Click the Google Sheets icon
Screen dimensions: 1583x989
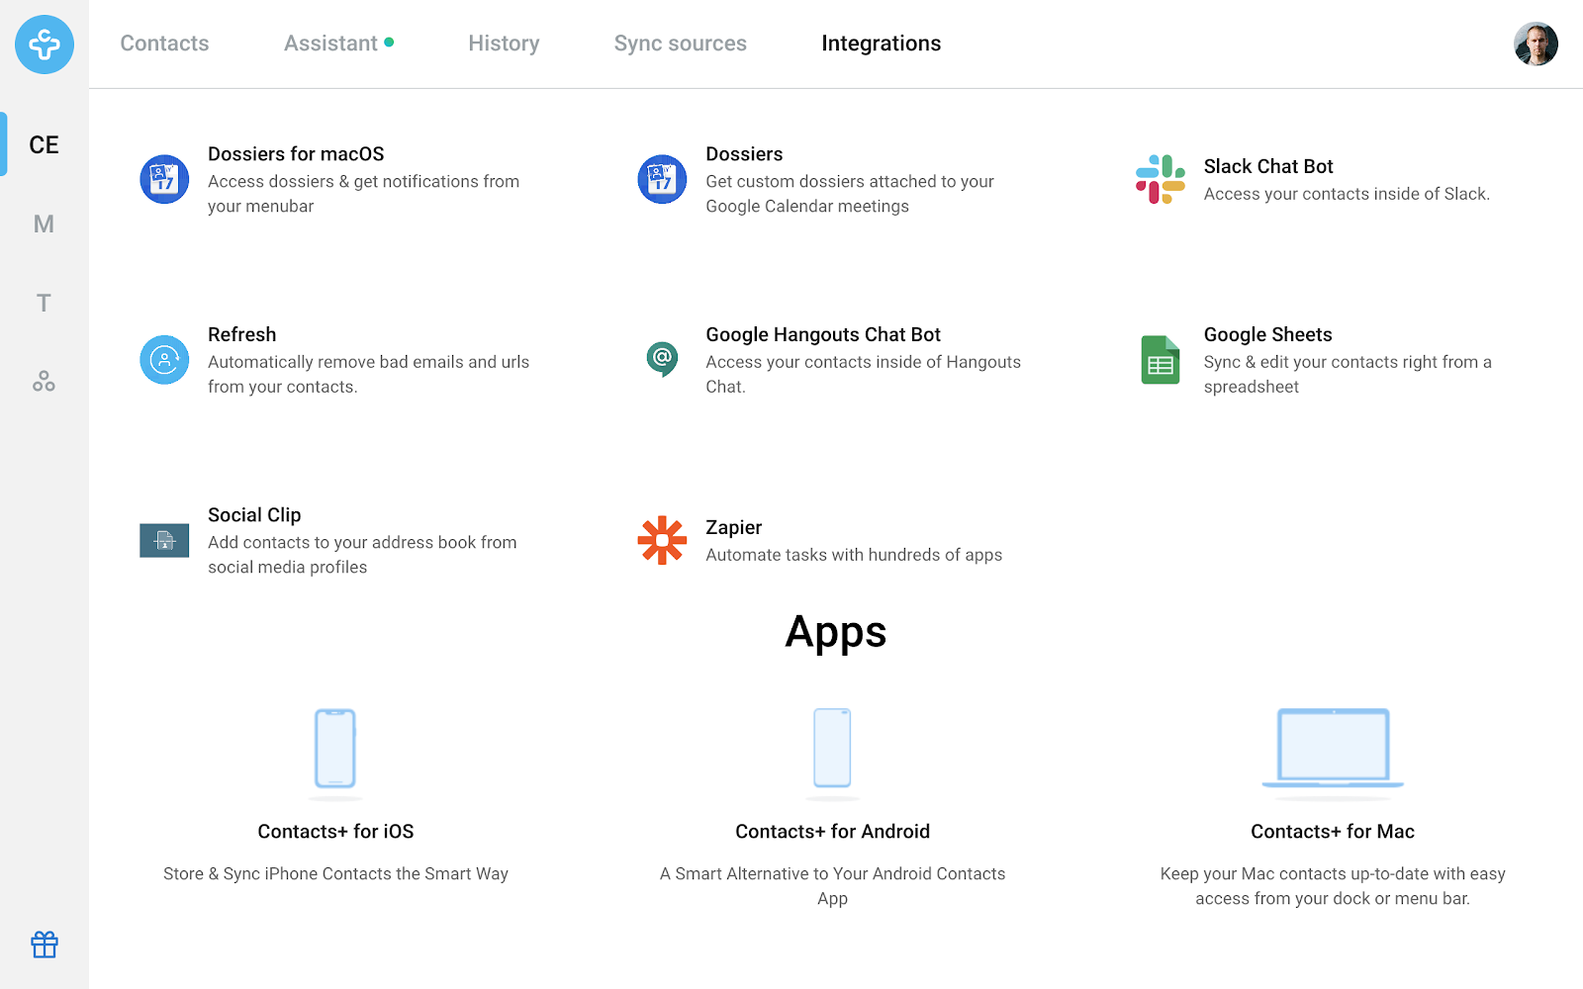pyautogui.click(x=1161, y=360)
